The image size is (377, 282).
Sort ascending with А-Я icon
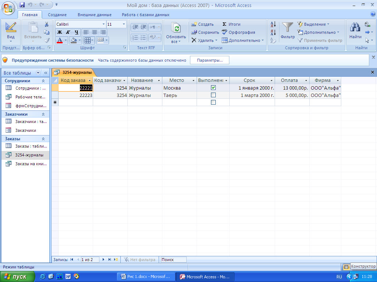click(x=273, y=24)
